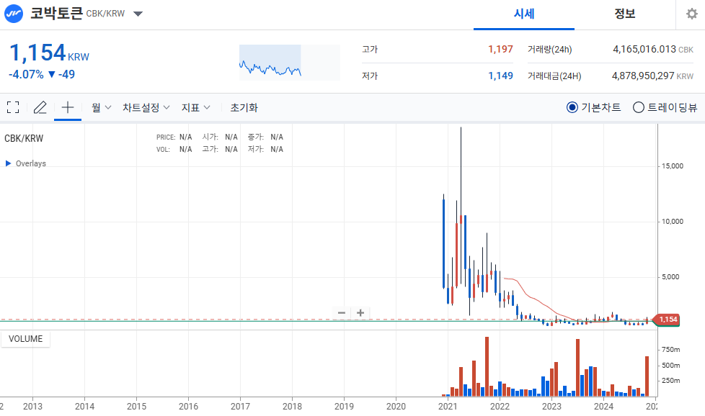This screenshot has height=416, width=705.
Task: Open the 차트설정 dropdown
Action: [x=146, y=107]
